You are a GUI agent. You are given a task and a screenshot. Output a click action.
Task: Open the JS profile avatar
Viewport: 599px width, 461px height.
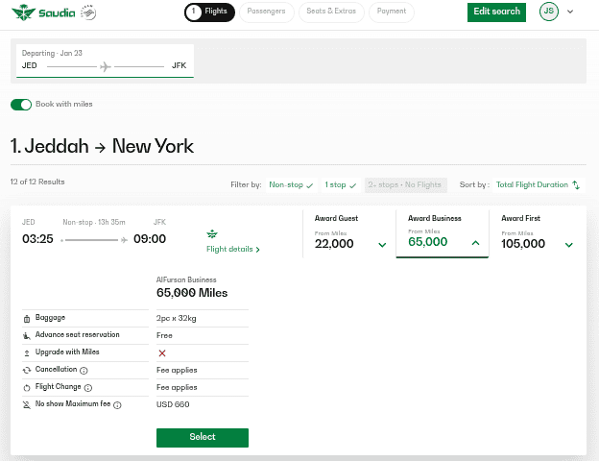point(548,12)
